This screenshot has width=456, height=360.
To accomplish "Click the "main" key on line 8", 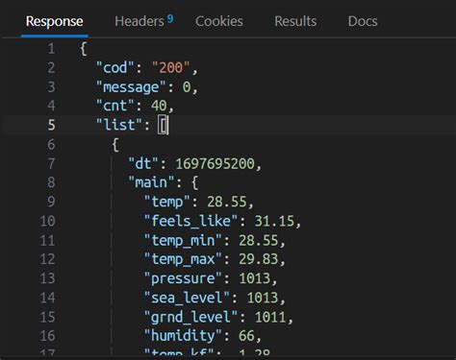I will [x=151, y=182].
